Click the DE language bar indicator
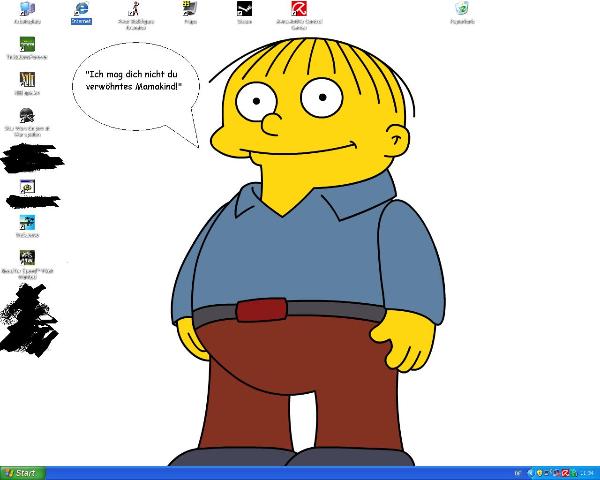 pos(518,473)
